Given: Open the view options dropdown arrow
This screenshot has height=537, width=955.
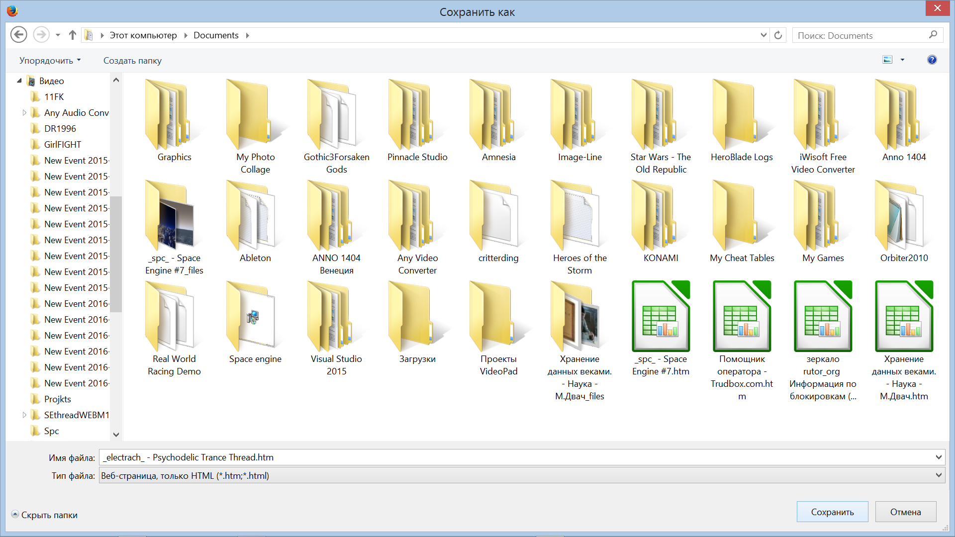Looking at the screenshot, I should pos(902,60).
